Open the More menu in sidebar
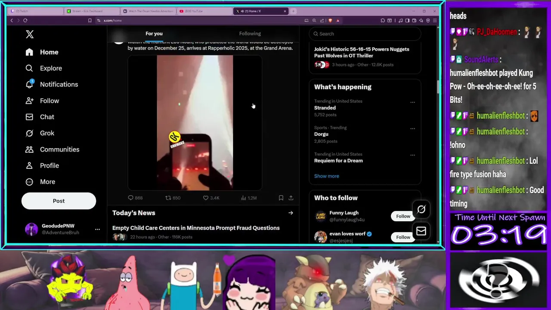The image size is (551, 310). click(40, 182)
